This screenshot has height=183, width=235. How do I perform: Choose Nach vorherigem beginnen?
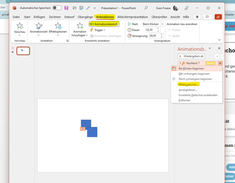click(197, 79)
